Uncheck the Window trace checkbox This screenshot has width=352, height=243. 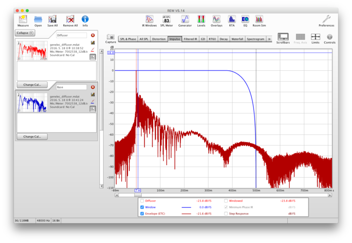pos(142,207)
